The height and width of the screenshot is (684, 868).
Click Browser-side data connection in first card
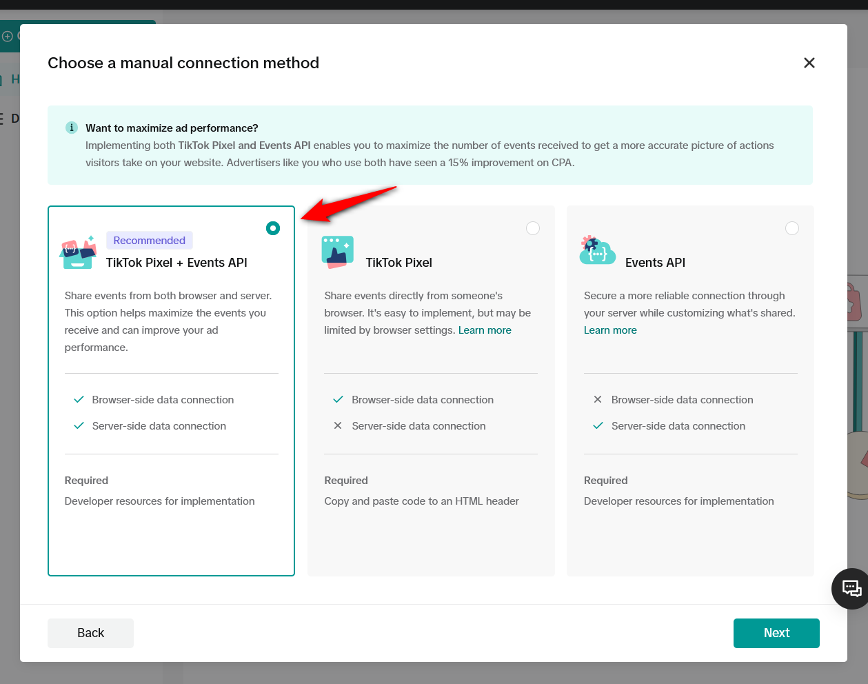coord(163,400)
